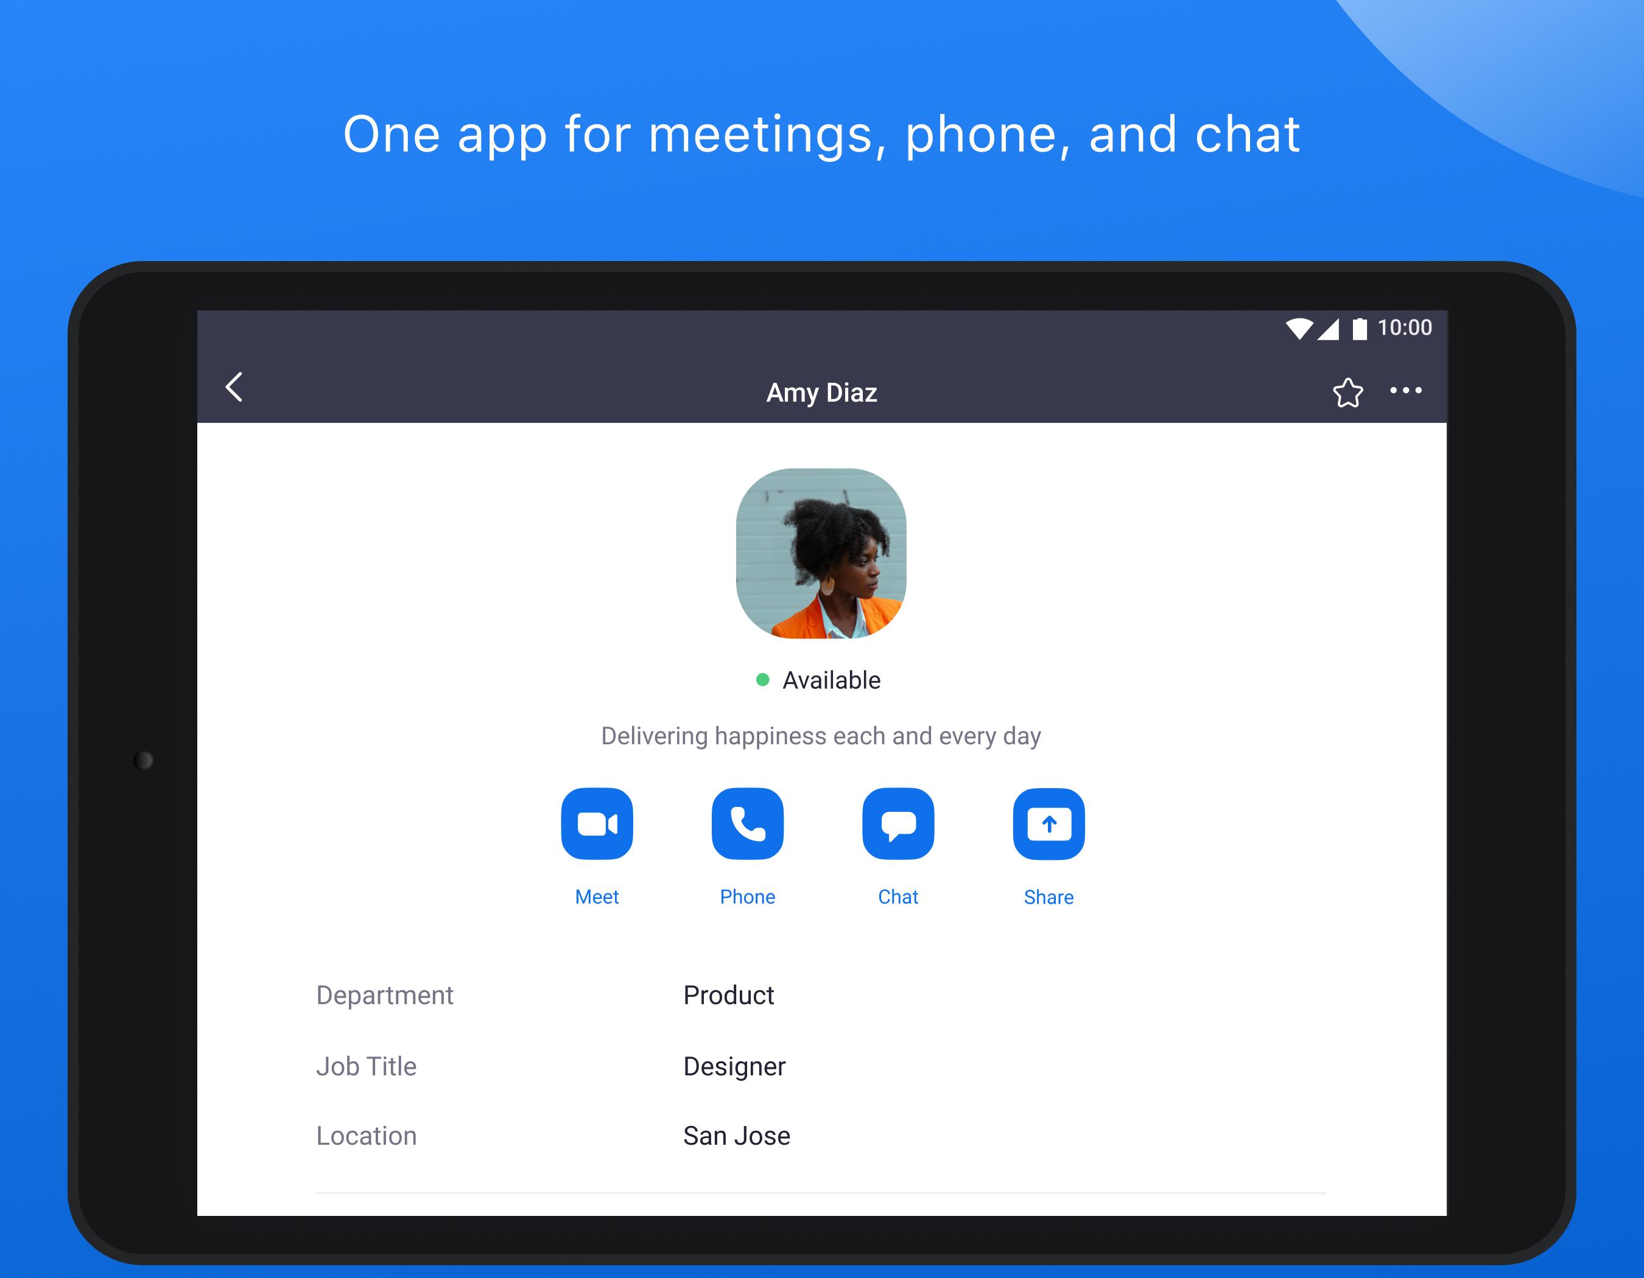Click the San Jose location link
Image resolution: width=1644 pixels, height=1278 pixels.
738,1135
